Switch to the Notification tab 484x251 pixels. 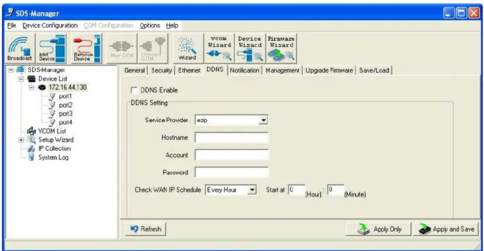(x=245, y=71)
